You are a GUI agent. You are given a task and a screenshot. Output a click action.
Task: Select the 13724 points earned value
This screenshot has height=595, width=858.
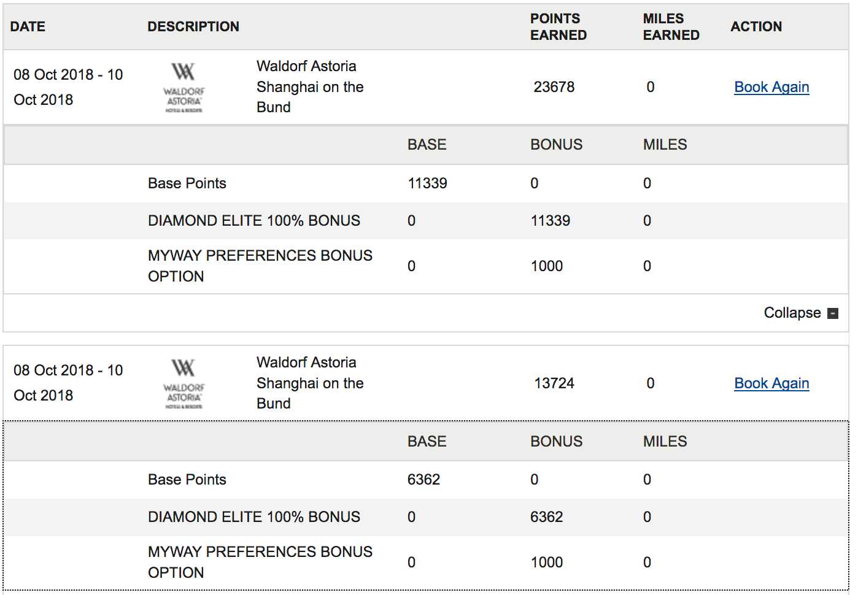[x=554, y=383]
